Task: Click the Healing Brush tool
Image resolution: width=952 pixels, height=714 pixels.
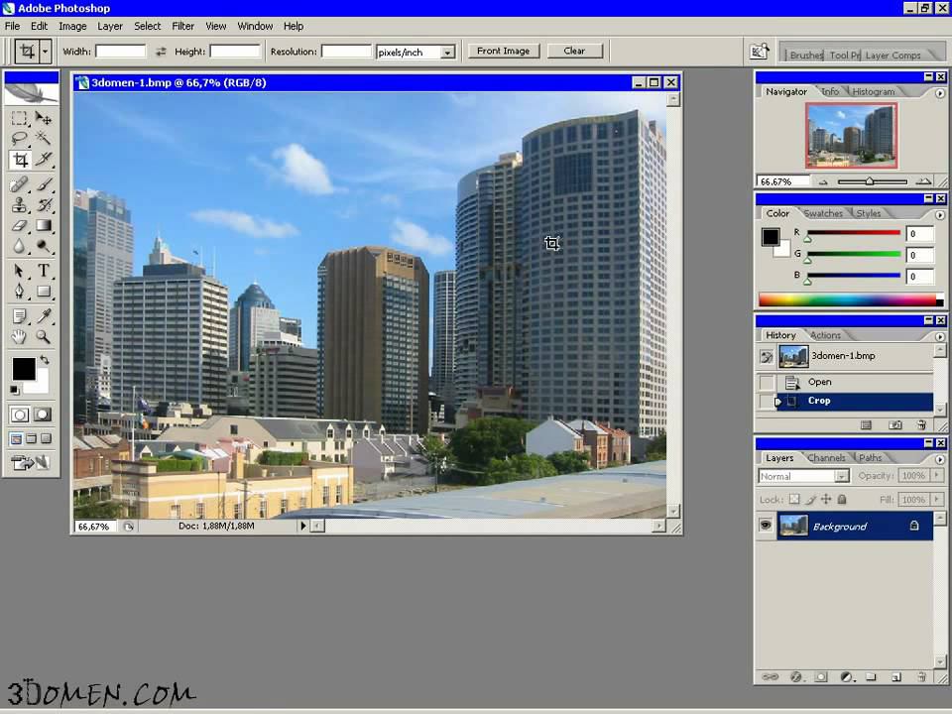Action: [19, 184]
